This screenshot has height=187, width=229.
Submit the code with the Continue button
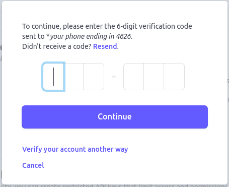[x=115, y=117]
